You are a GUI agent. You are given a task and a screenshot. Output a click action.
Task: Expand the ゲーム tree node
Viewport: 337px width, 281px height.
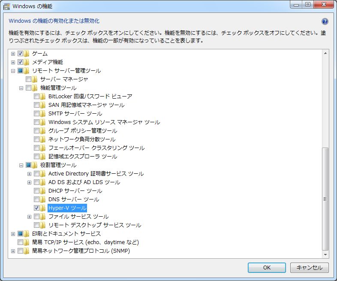coord(13,54)
